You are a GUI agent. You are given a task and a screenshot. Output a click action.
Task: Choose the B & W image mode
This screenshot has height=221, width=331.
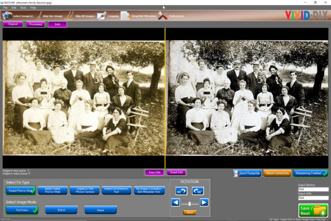tap(62, 210)
